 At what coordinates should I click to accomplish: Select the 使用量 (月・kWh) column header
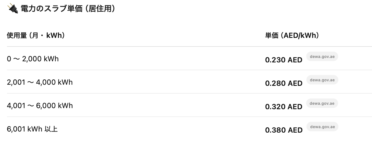tap(36, 35)
